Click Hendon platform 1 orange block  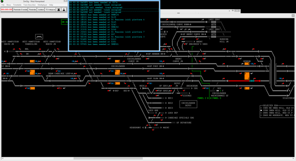[x=247, y=88]
